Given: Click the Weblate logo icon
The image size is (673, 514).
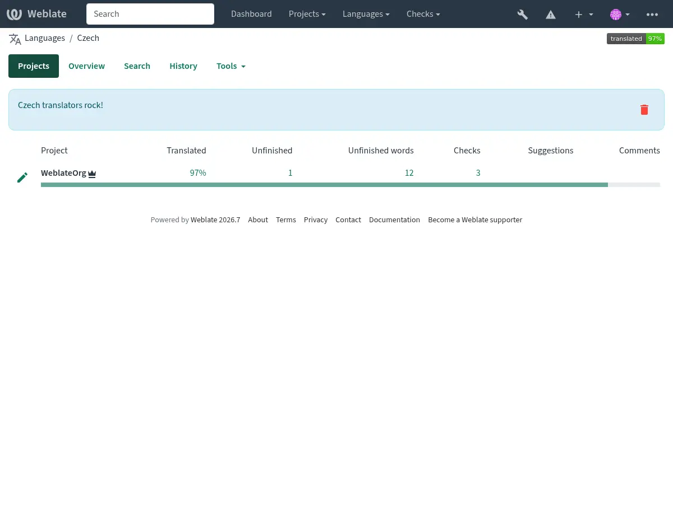Looking at the screenshot, I should click(15, 14).
